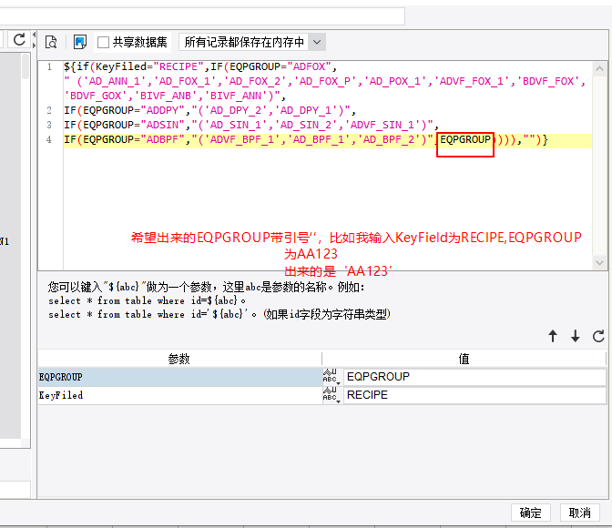Click the move parameter down arrow
612x528 pixels.
click(x=576, y=336)
